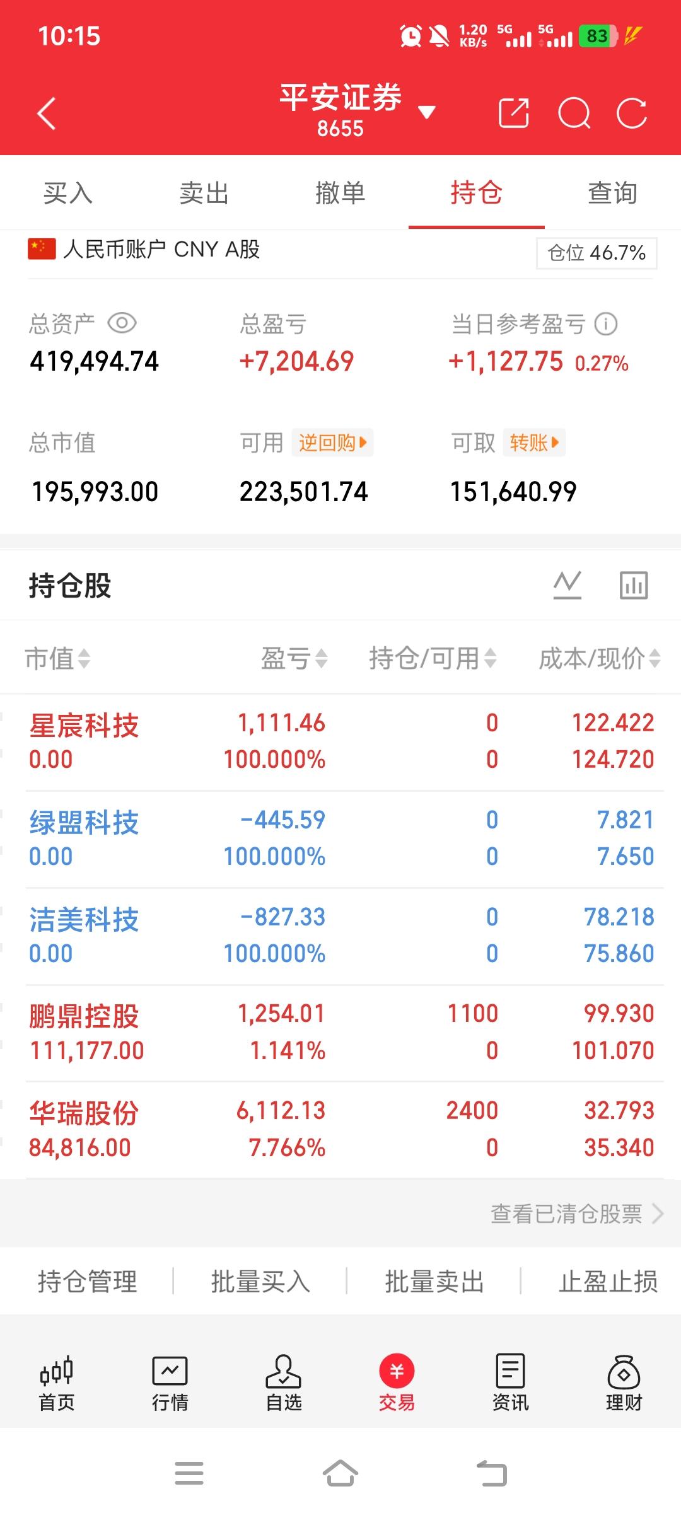
Task: Open the 华瑞股份 holding row
Action: (x=340, y=1130)
